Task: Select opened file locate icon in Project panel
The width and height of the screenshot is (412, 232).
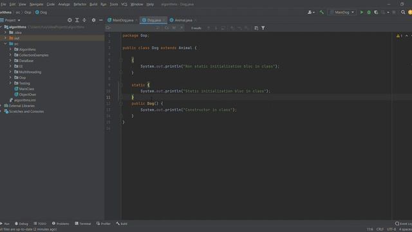Action: [70, 20]
